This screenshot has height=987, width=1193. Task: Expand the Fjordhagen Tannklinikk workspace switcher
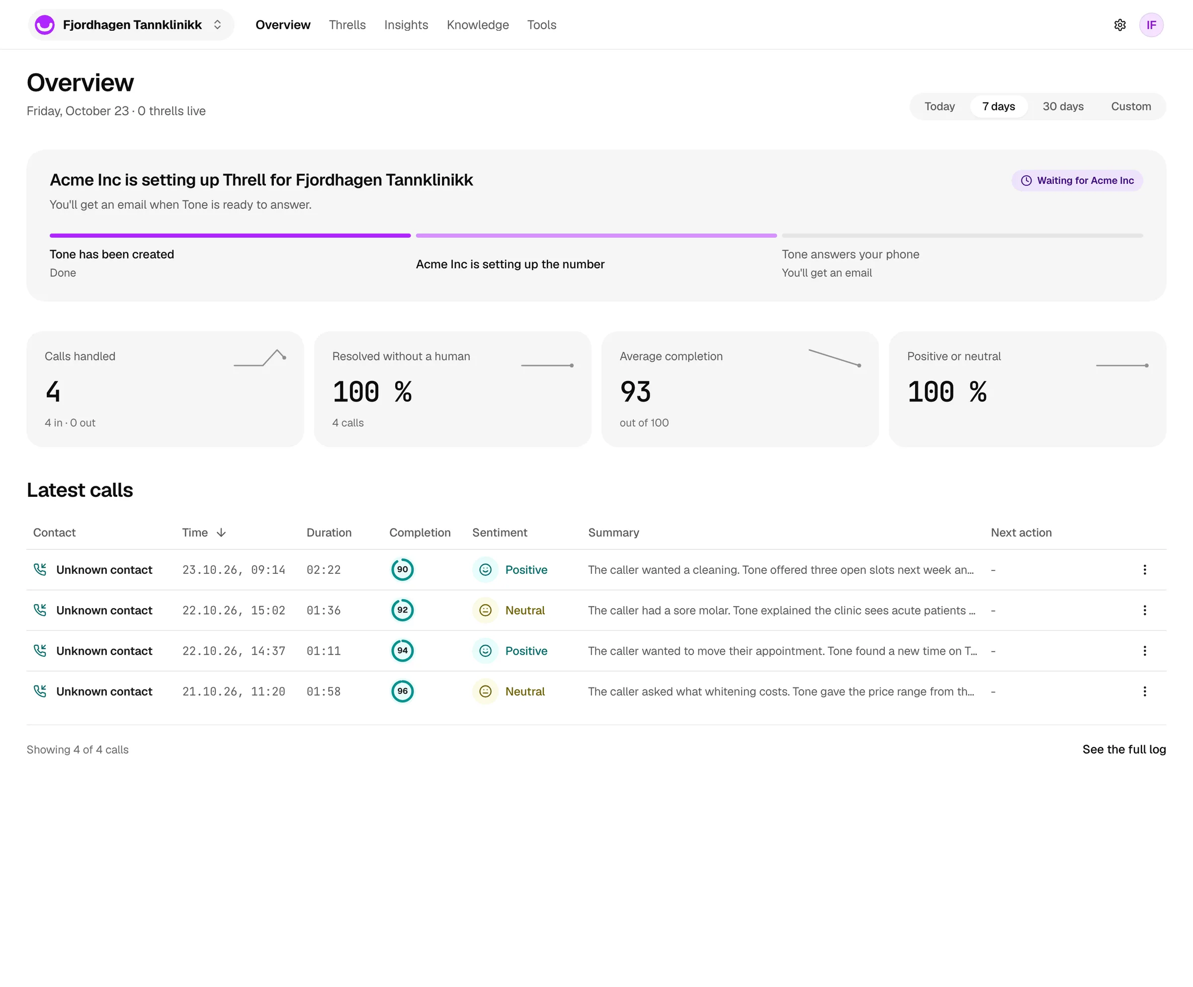point(131,25)
